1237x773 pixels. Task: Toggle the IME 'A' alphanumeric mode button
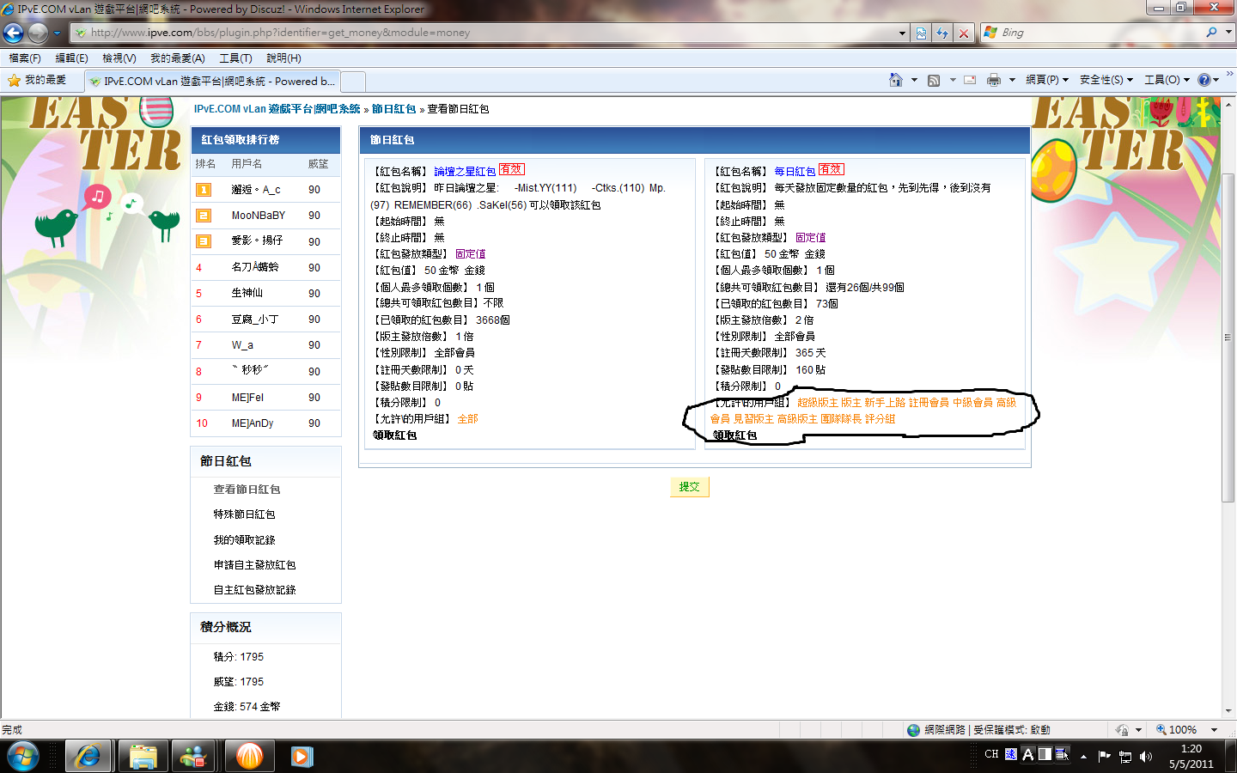(x=1027, y=754)
